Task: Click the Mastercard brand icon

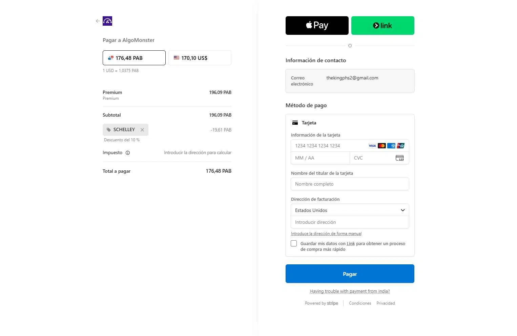Action: (382, 146)
